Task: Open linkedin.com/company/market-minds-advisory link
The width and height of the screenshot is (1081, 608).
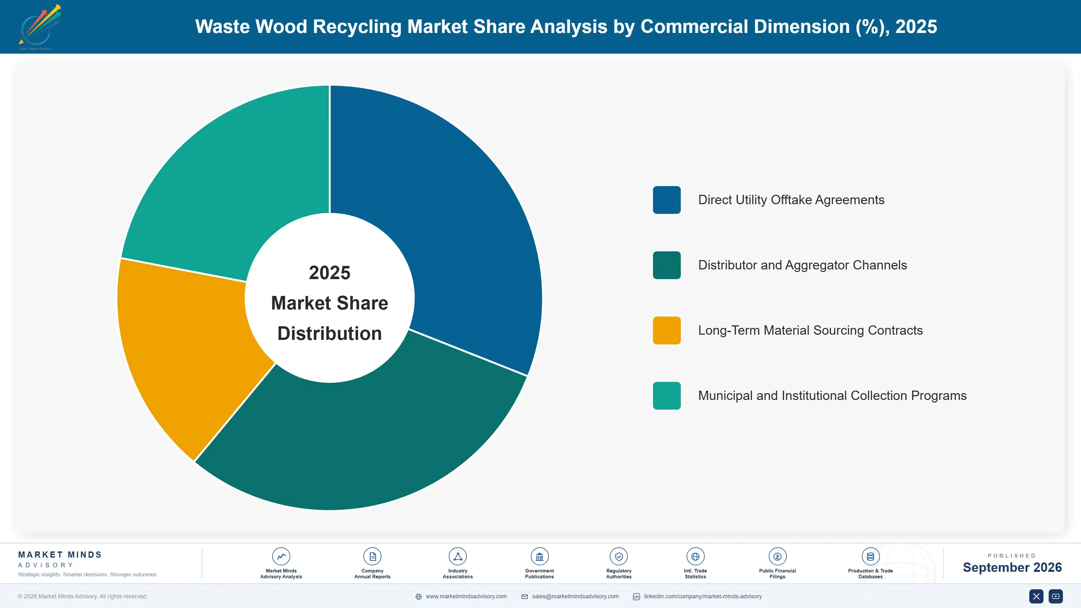Action: coord(703,596)
